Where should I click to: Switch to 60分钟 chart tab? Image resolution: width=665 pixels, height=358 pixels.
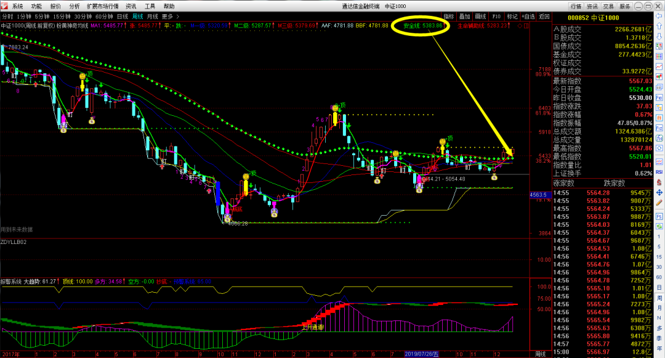(104, 17)
